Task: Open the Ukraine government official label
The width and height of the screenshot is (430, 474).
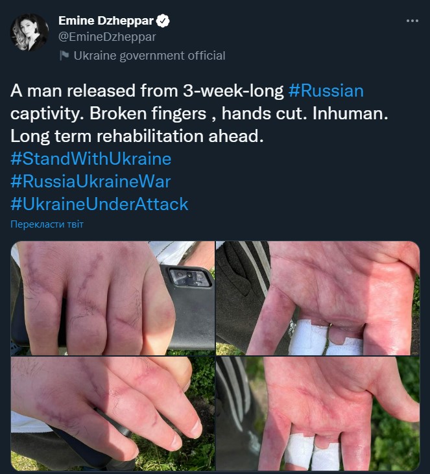Action: click(x=149, y=56)
